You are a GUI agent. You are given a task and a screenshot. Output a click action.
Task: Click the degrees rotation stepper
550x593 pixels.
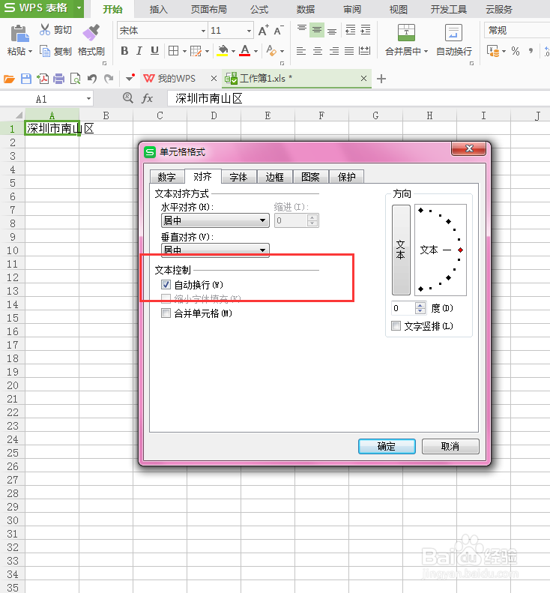(420, 308)
